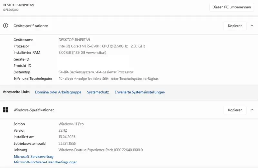
Task: Copy the Windows-Spezifikationen details with Kopieren
Action: click(235, 110)
